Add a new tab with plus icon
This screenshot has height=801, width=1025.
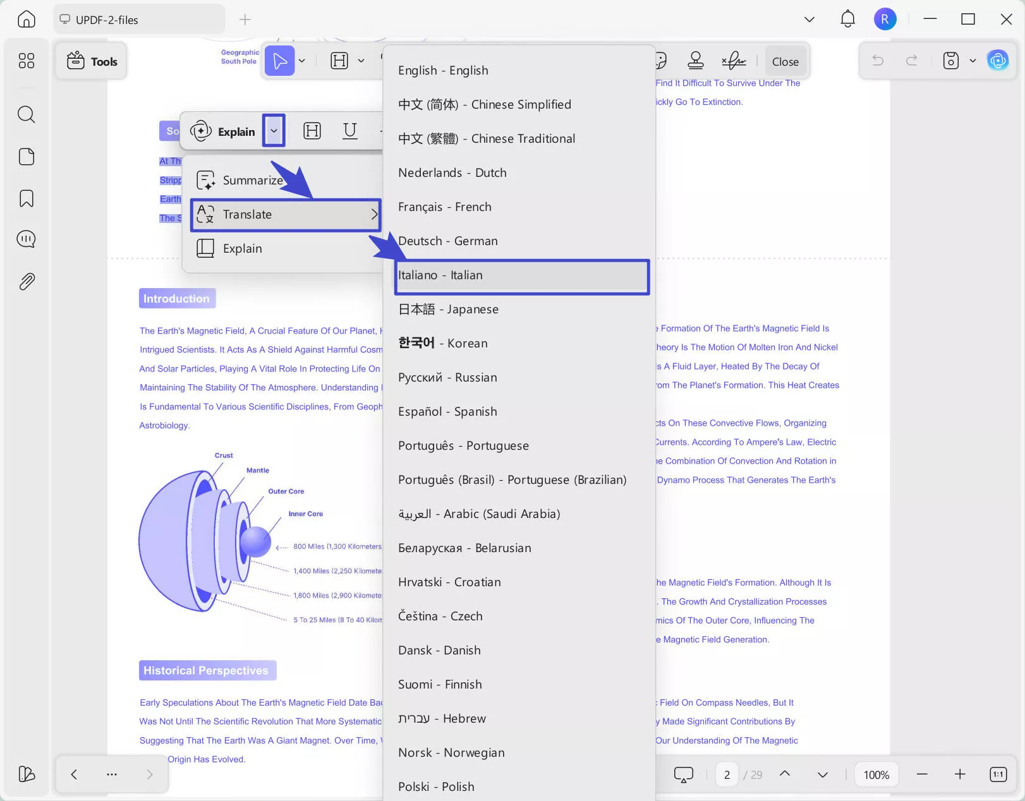[245, 20]
